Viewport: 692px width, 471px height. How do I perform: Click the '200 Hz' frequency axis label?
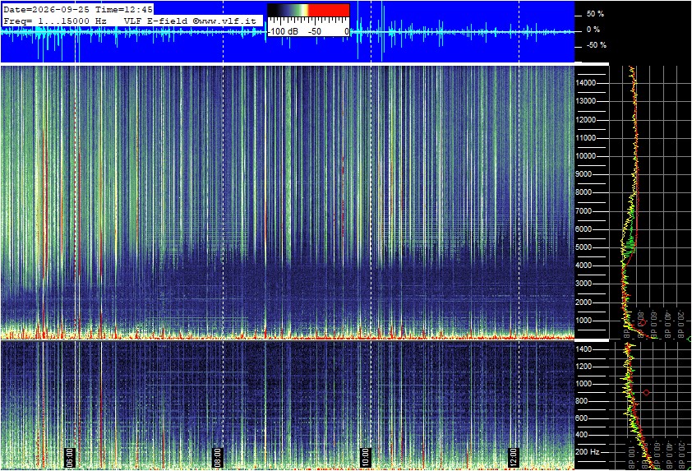[x=588, y=452]
